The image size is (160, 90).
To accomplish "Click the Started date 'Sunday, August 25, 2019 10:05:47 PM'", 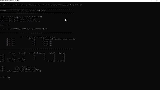I will (x=24, y=17).
